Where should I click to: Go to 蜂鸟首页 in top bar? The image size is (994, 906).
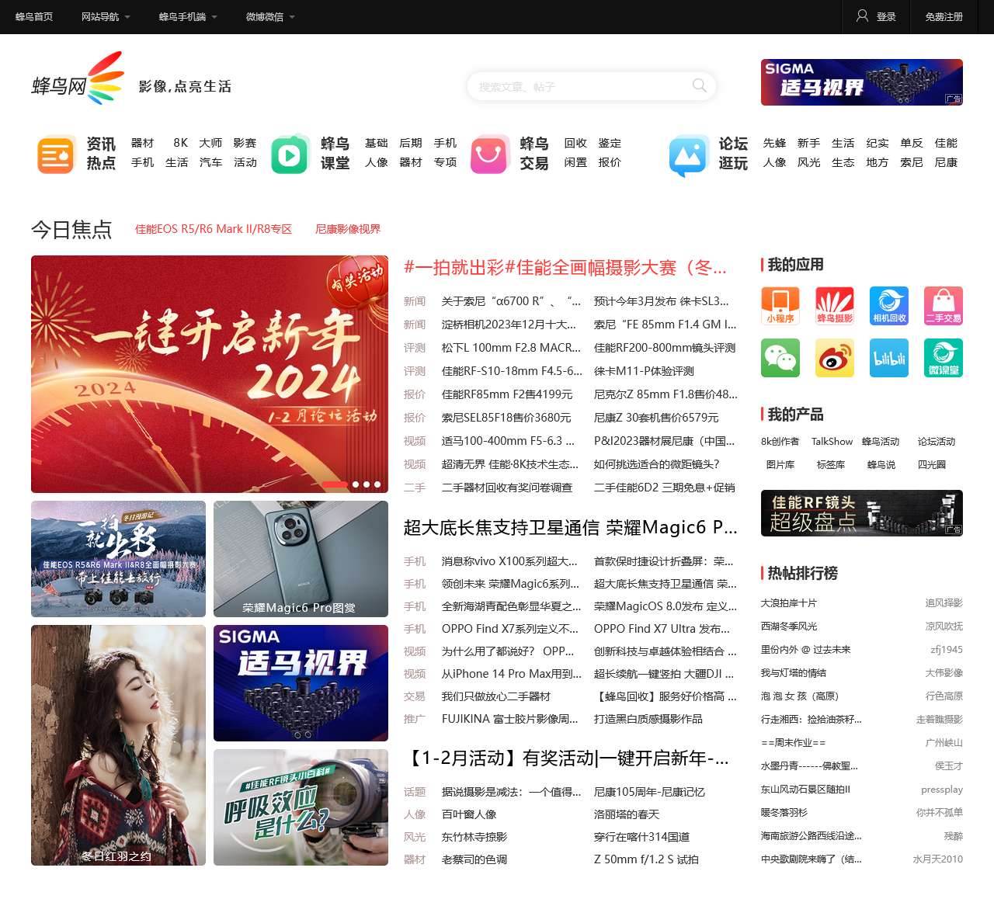[34, 17]
